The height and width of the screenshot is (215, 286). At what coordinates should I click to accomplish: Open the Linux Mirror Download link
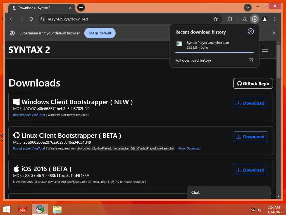[189, 148]
